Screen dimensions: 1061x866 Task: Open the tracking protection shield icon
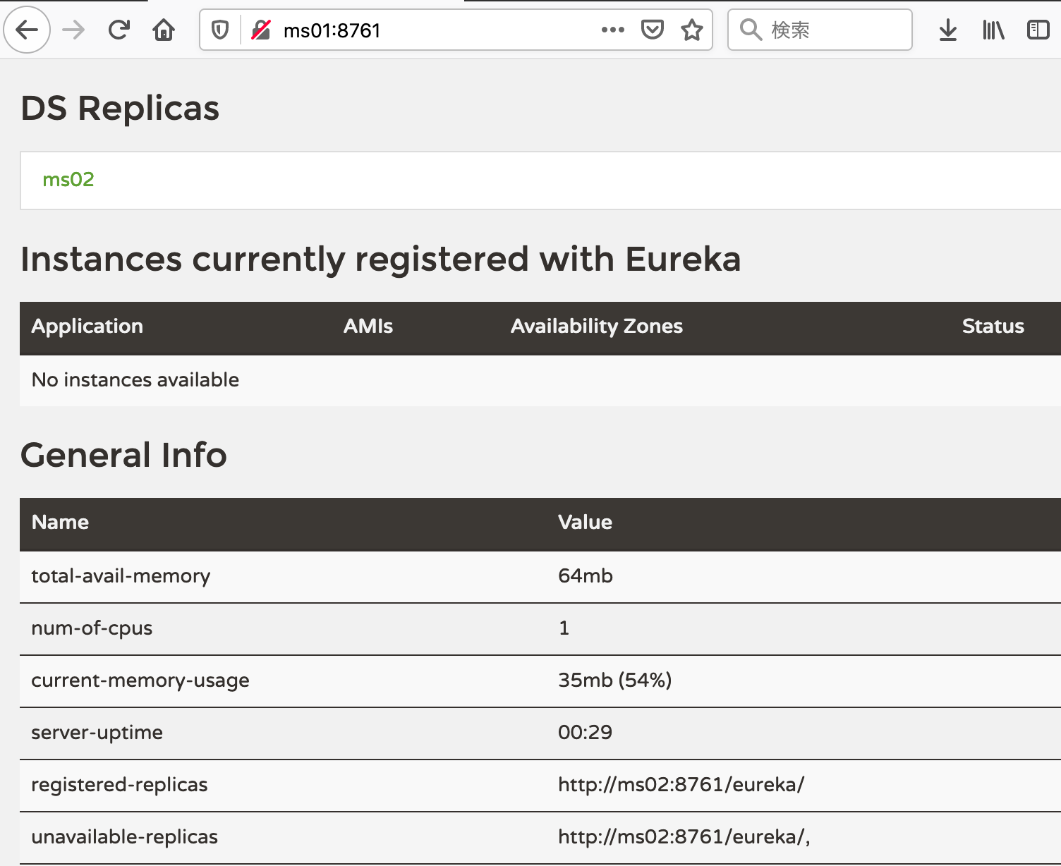[x=220, y=30]
